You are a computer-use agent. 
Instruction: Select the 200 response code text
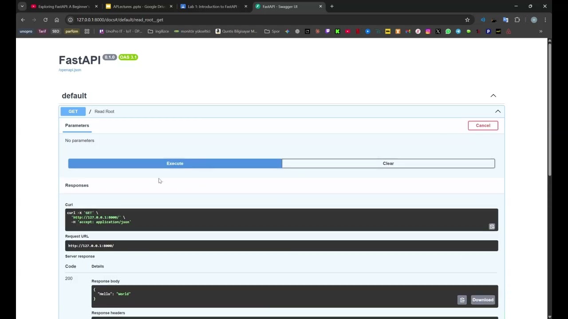pos(69,279)
